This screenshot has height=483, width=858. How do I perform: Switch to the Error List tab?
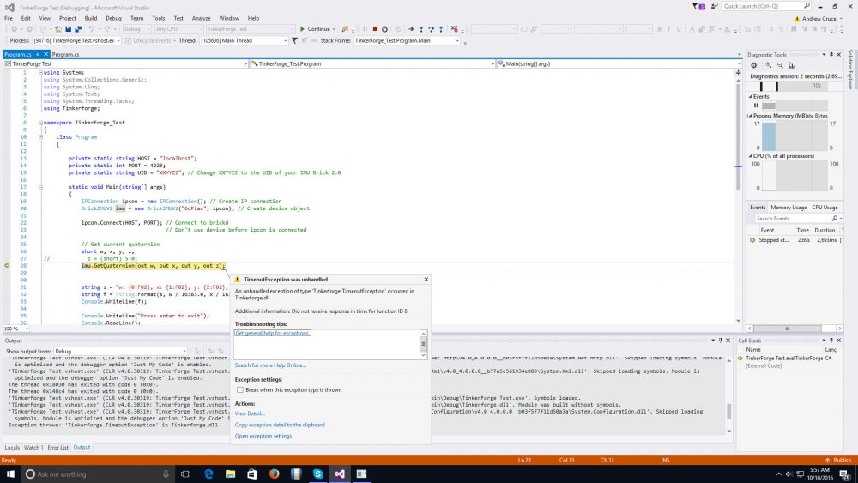click(x=57, y=447)
